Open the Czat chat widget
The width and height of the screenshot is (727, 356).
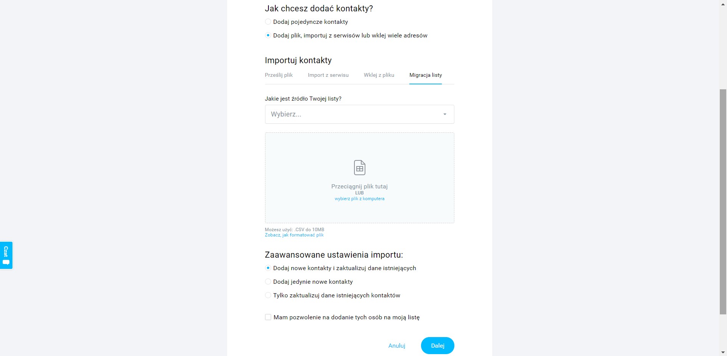point(6,255)
